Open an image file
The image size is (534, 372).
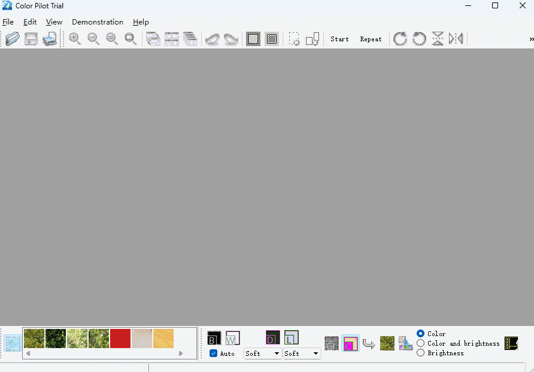pyautogui.click(x=13, y=38)
